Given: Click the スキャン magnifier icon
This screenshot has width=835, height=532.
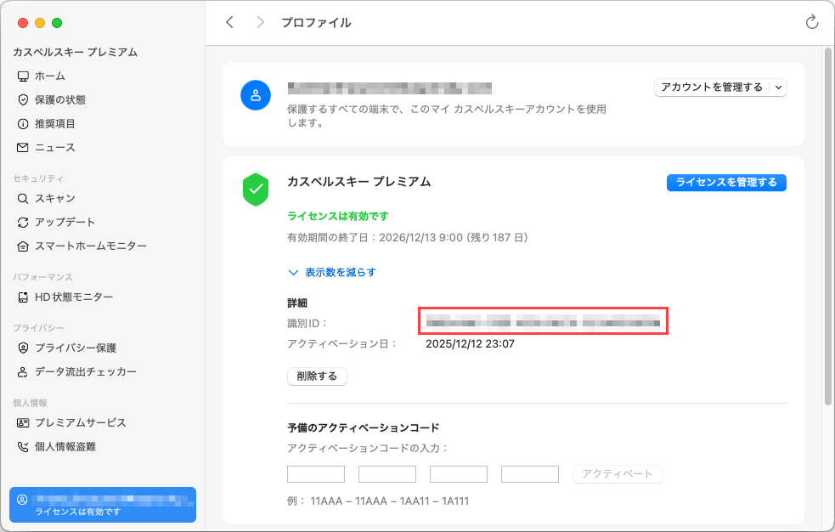Looking at the screenshot, I should pos(23,199).
